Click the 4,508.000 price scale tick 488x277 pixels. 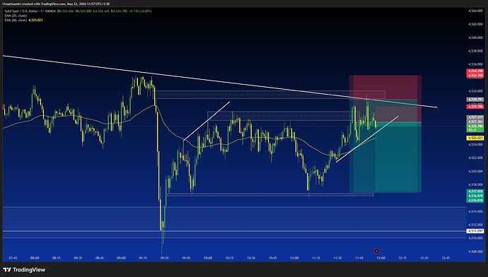coord(475,251)
